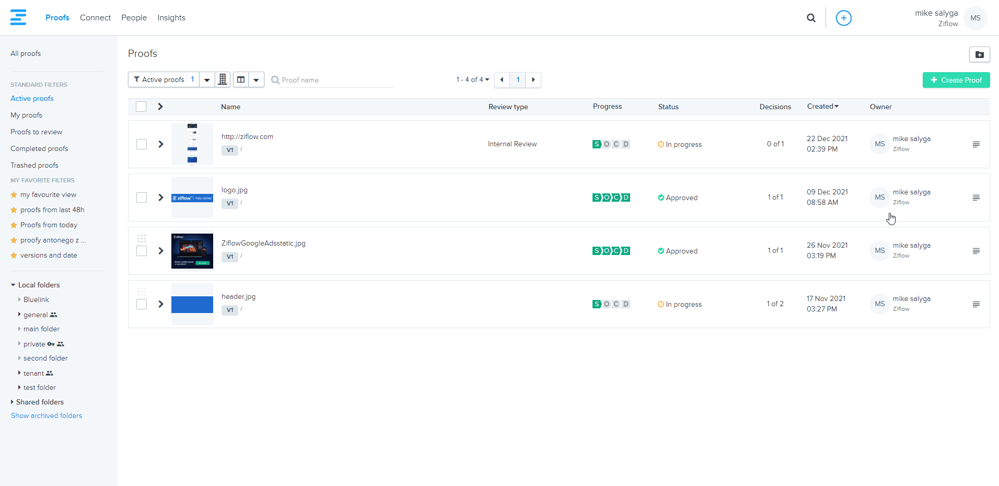Click the circled plus icon in header
Viewport: 999px width, 486px height.
click(843, 18)
